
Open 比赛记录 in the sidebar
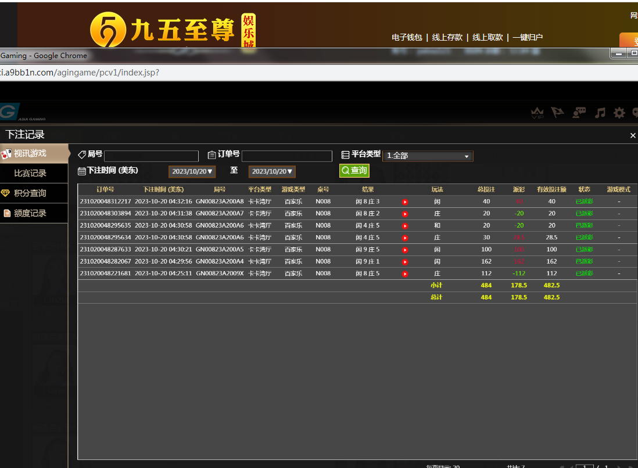[x=30, y=174]
